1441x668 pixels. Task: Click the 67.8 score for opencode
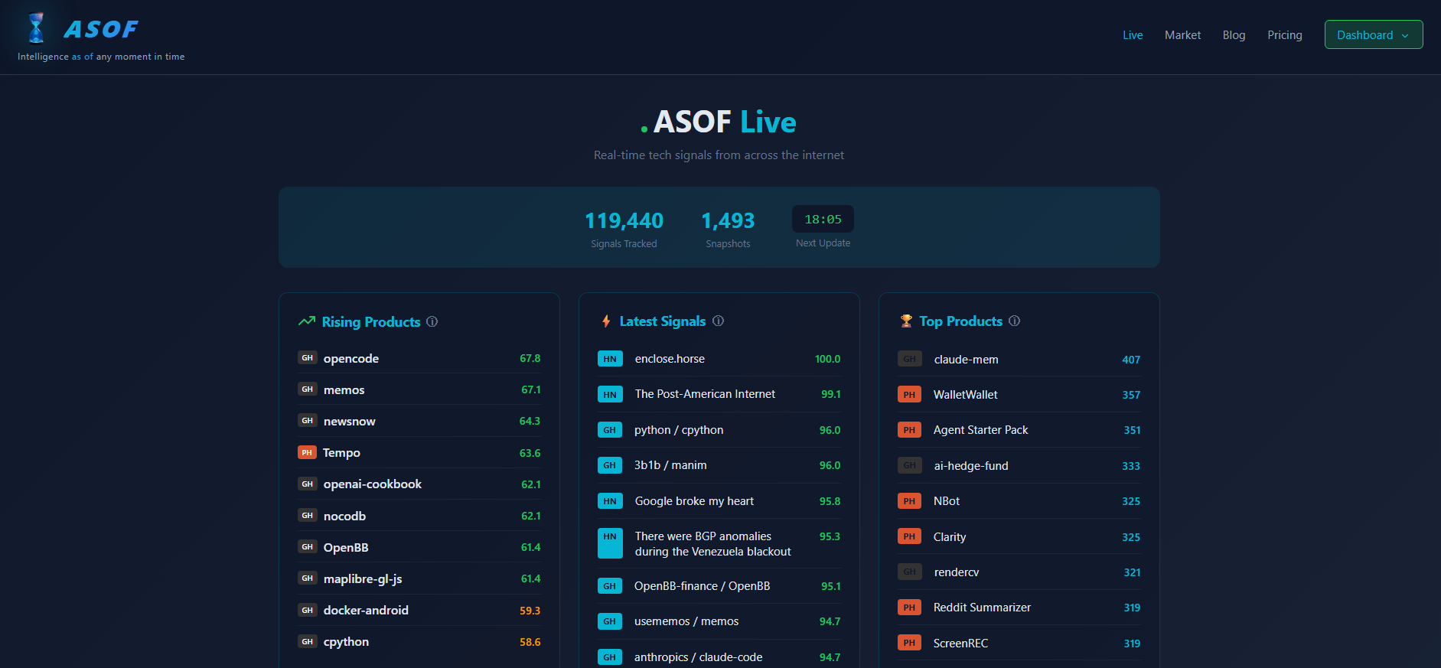[530, 358]
